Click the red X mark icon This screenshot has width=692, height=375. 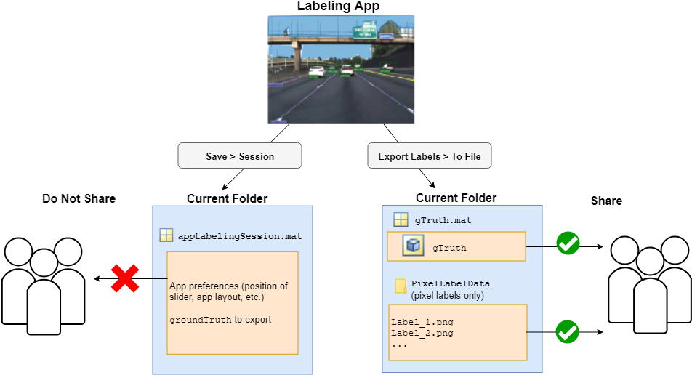[125, 278]
